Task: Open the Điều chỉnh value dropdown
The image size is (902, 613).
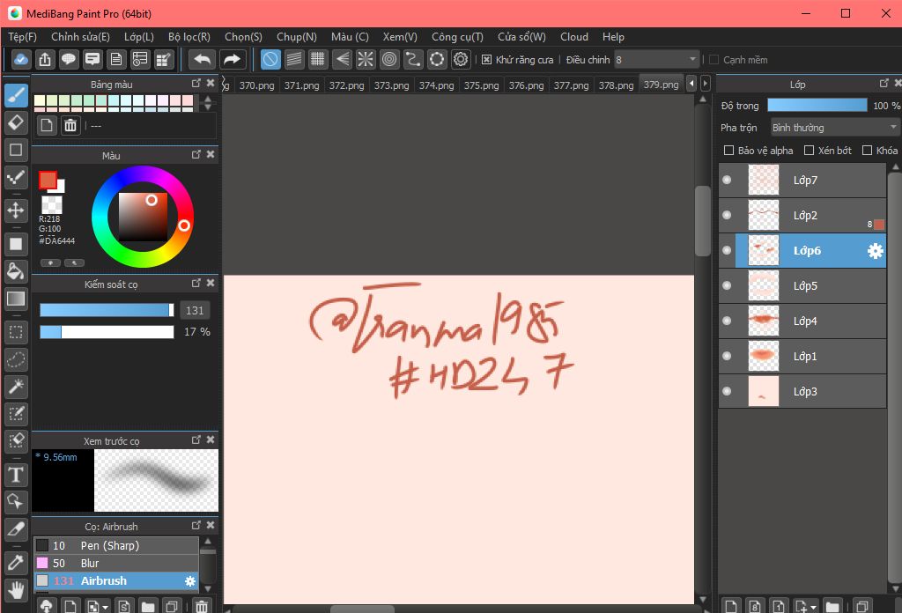Action: tap(655, 60)
